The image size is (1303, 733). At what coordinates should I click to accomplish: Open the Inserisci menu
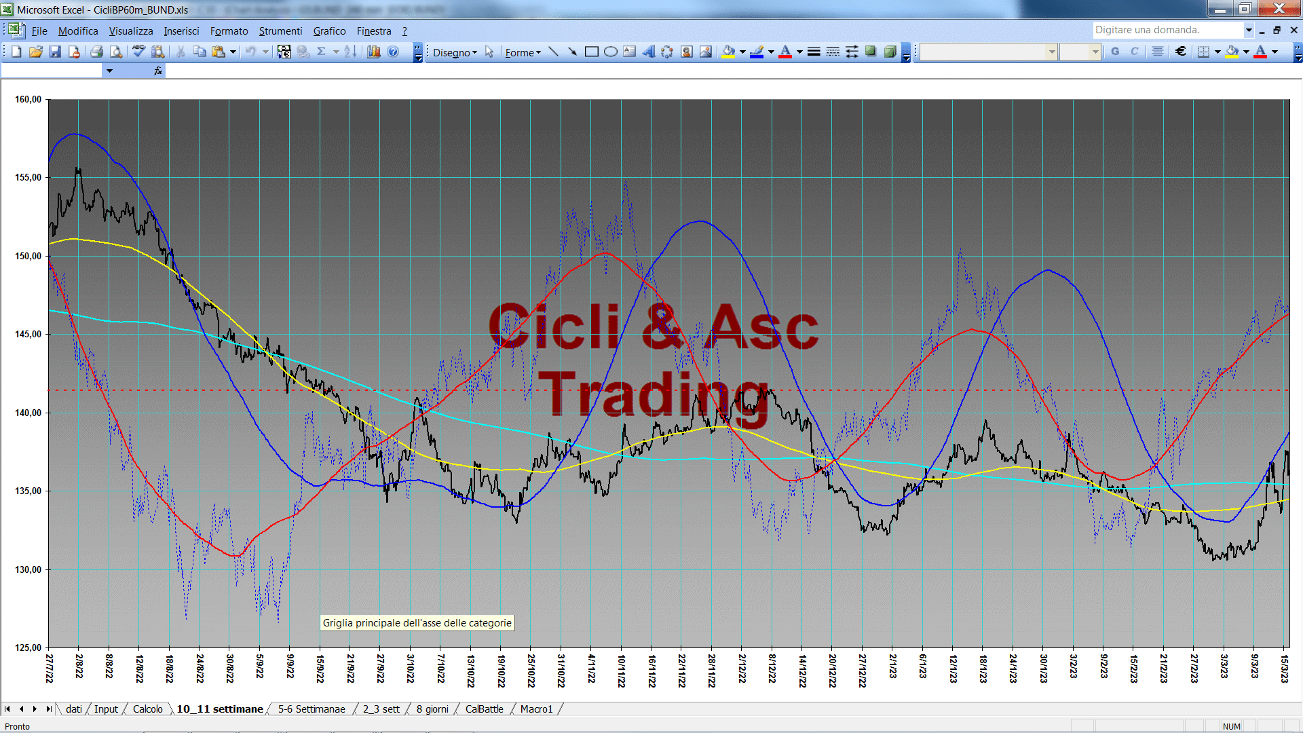coord(181,31)
